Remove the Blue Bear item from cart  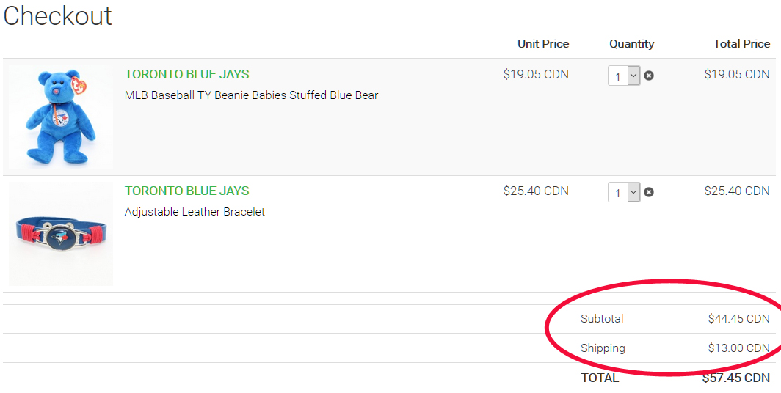click(649, 76)
